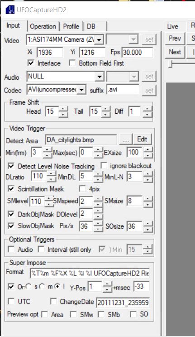Image resolution: width=195 pixels, height=337 pixels.
Task: Click the Tail frame shift stepper
Action: (x=106, y=111)
